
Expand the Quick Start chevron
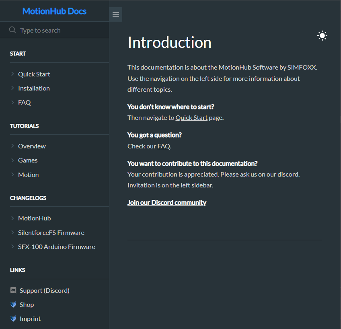point(13,74)
